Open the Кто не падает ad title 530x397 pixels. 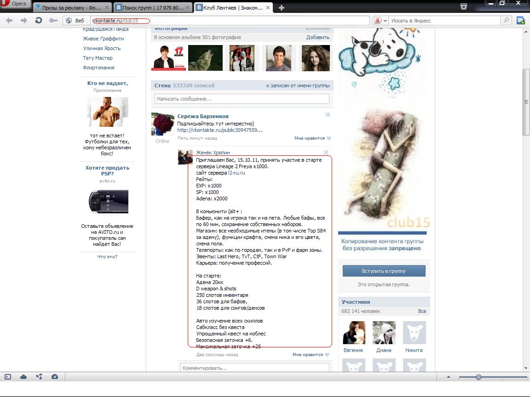coord(108,83)
